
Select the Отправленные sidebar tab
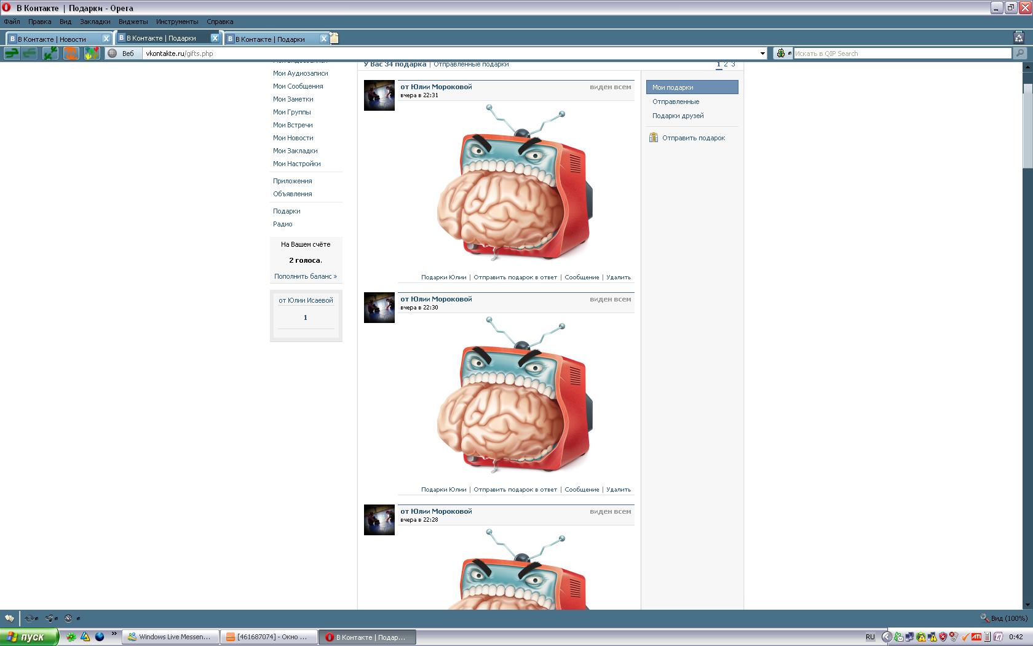tap(676, 102)
